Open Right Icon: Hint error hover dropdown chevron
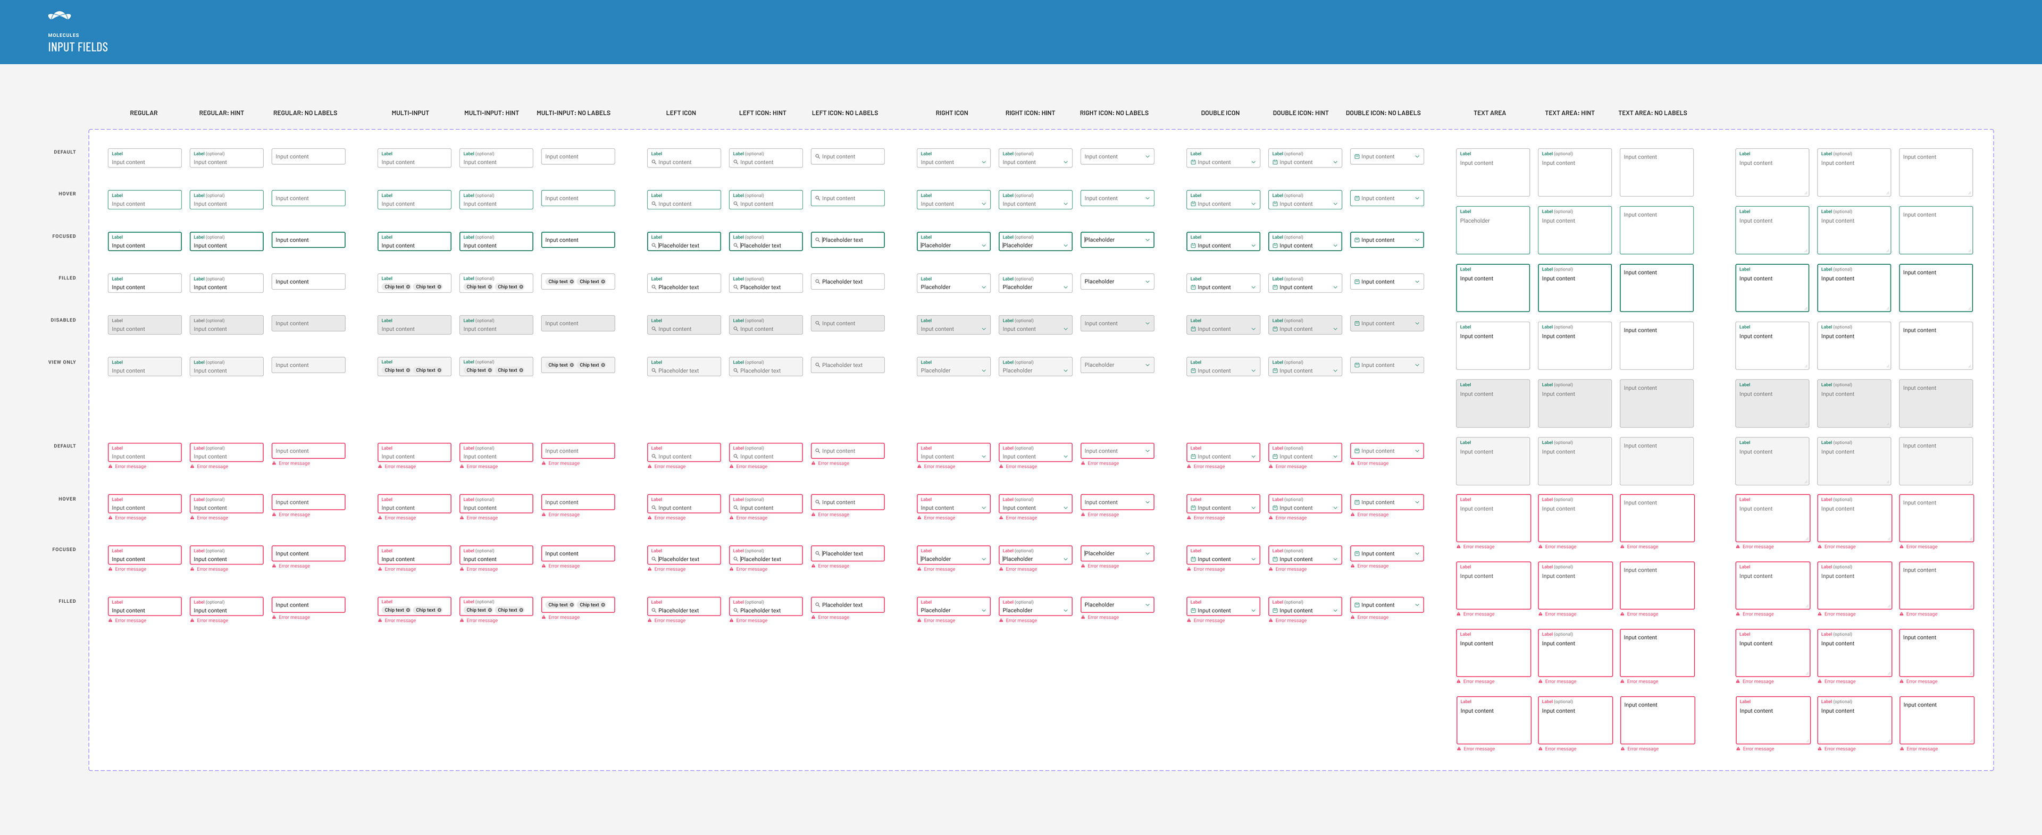 coord(1065,509)
